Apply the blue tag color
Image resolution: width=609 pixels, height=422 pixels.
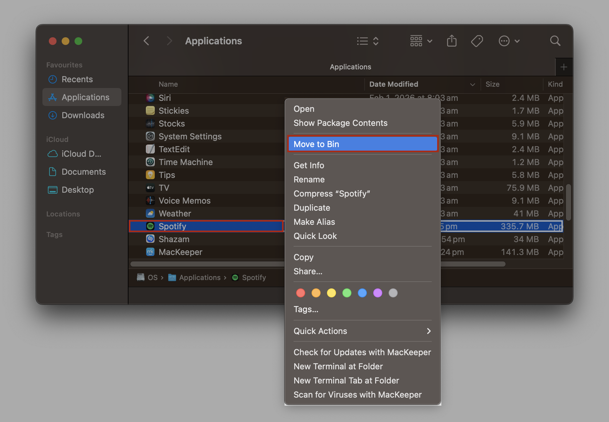362,293
